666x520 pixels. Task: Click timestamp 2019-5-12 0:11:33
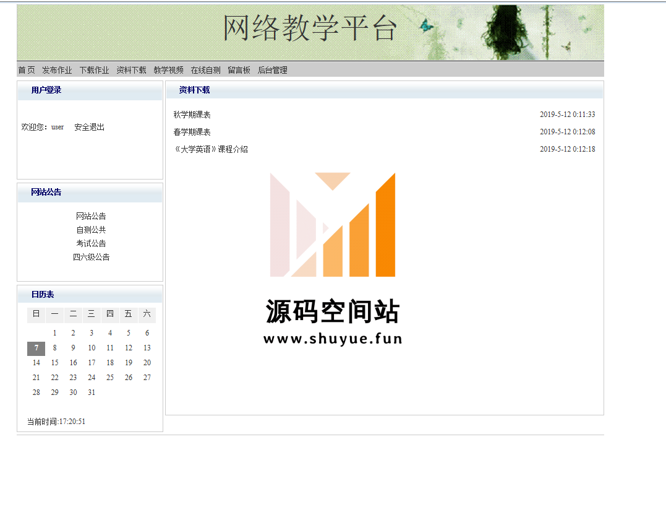click(568, 115)
